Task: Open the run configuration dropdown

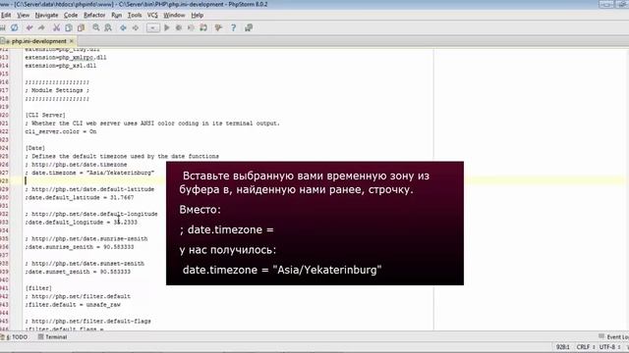Action: tap(153, 27)
